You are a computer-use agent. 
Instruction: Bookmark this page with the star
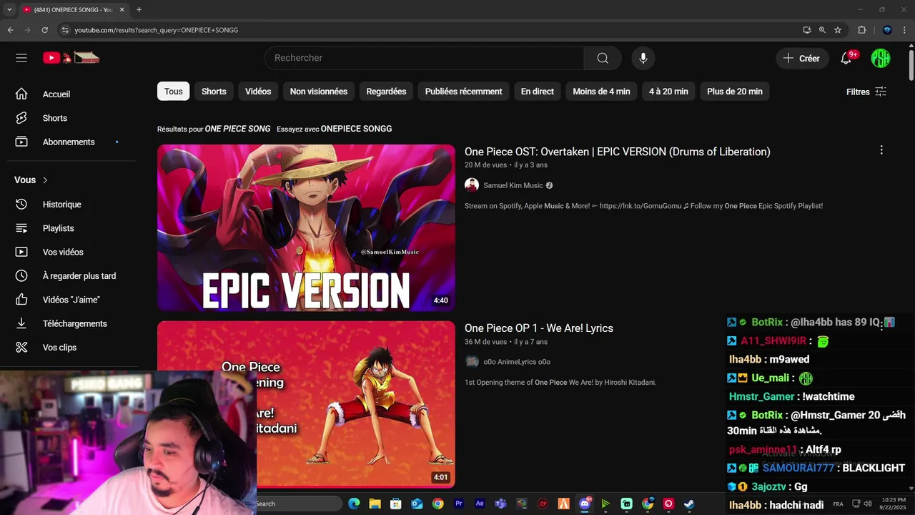point(838,30)
